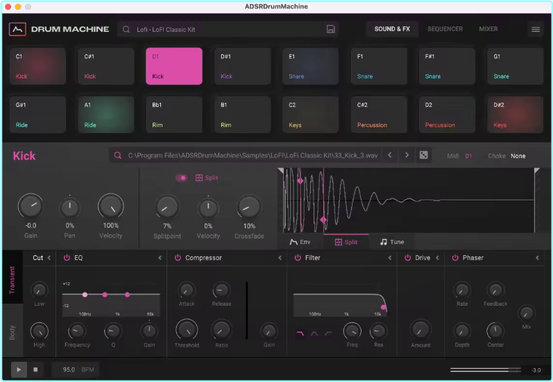553x382 pixels.
Task: Toggle the Drive power button
Action: [x=408, y=258]
